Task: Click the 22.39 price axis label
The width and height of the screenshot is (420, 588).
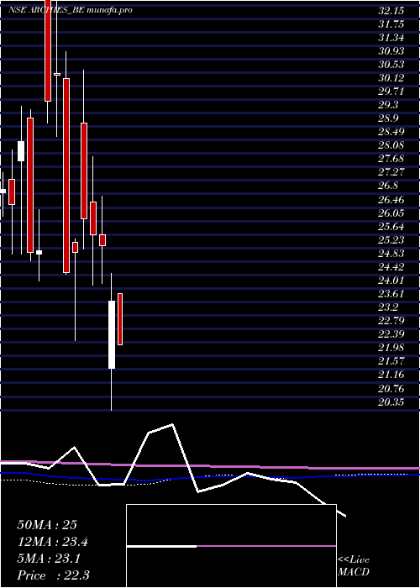Action: tap(391, 335)
